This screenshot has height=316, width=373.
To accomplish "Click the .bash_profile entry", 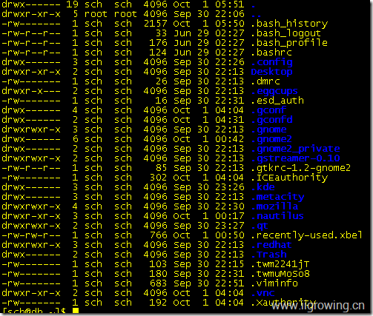I will (289, 43).
